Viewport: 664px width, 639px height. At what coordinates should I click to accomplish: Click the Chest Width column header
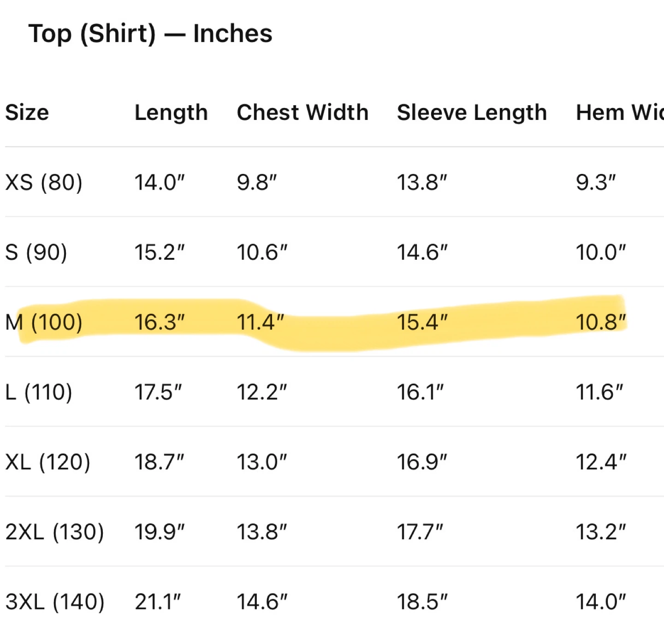tap(302, 113)
